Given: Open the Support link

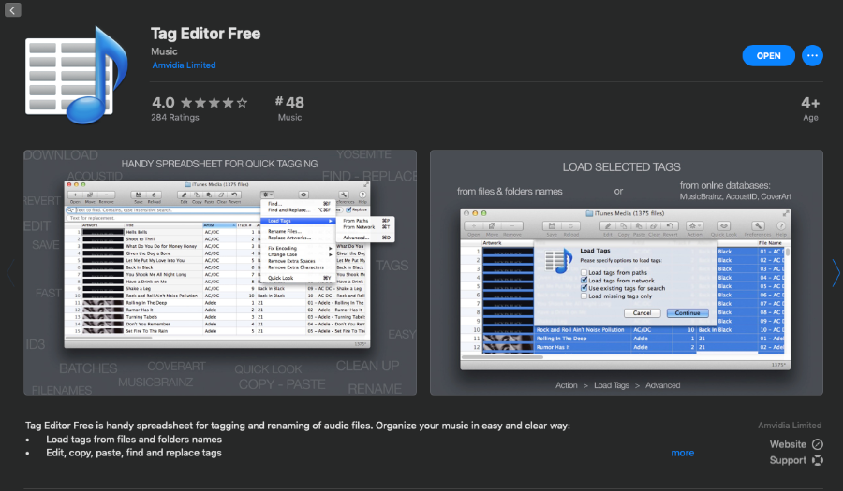Looking at the screenshot, I should 788,460.
